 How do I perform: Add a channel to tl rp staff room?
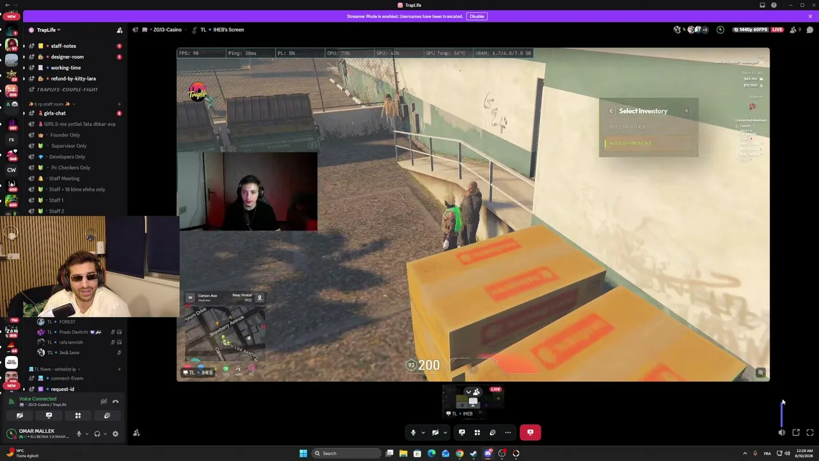point(119,104)
